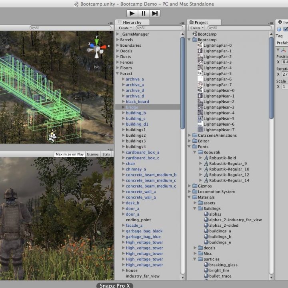288x288 pixels.
Task: Select the bright_fire particle material
Action: coord(217,270)
